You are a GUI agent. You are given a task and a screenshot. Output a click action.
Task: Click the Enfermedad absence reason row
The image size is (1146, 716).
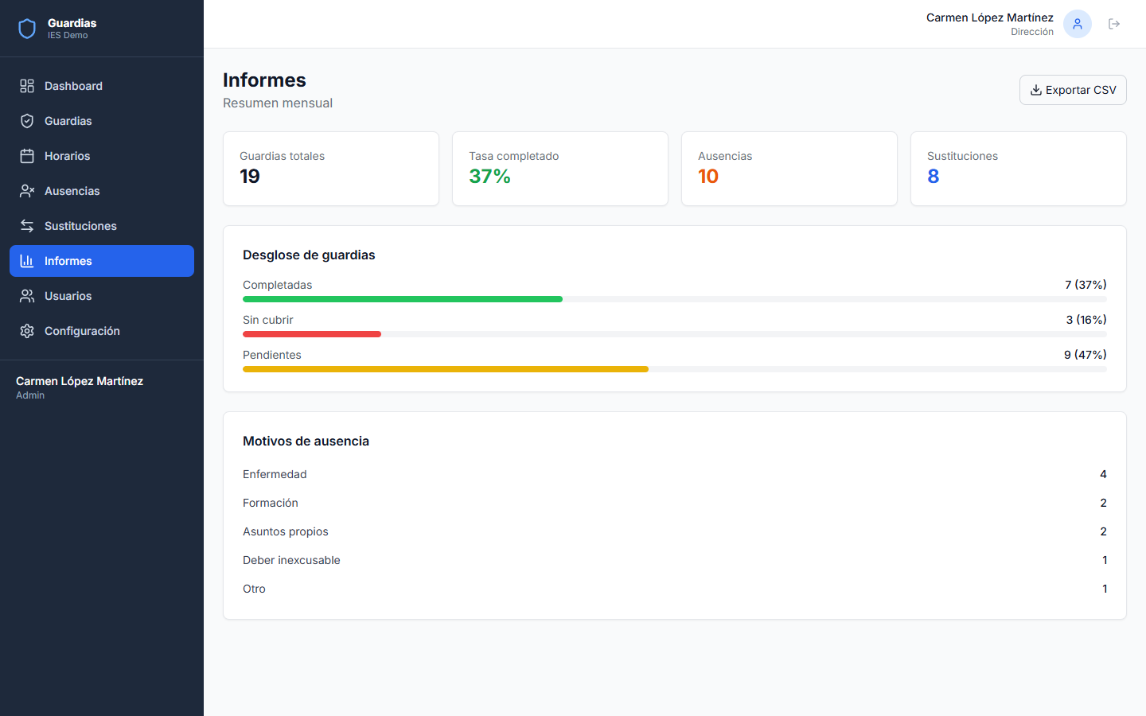tap(674, 474)
